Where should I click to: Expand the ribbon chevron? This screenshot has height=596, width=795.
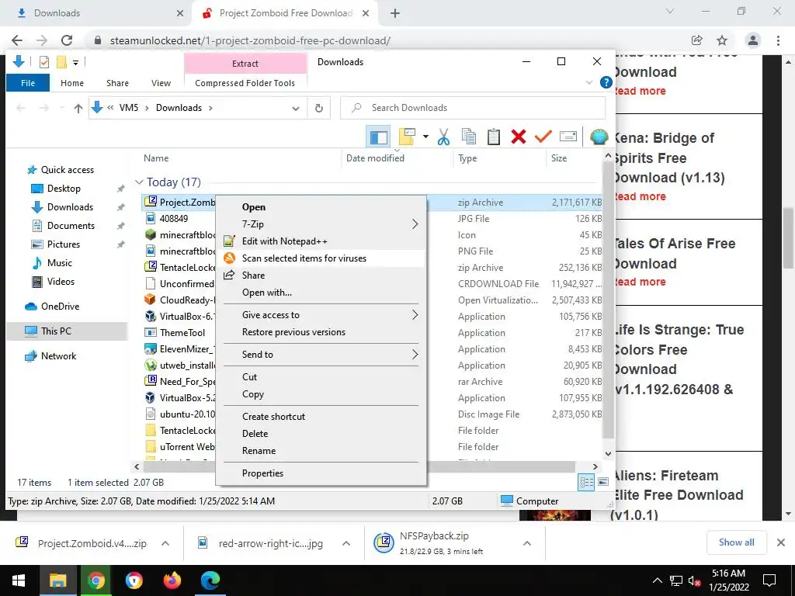click(589, 82)
